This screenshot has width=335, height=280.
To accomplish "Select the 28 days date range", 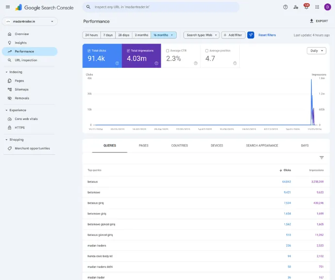I will 123,35.
